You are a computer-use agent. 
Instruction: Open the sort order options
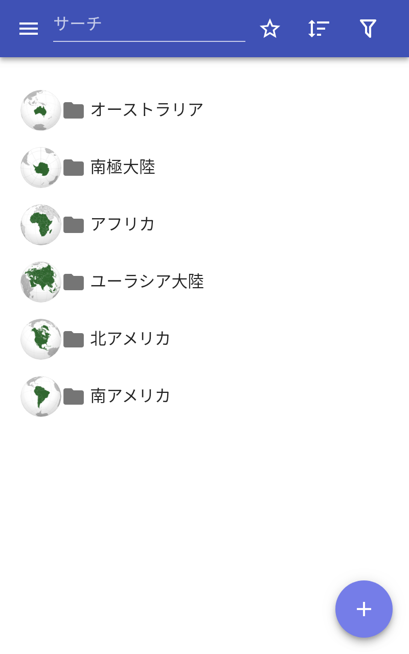[319, 29]
